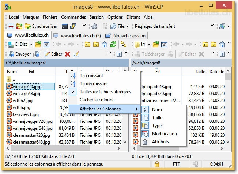
Task: Go to local root directory icon
Action: 96,44
